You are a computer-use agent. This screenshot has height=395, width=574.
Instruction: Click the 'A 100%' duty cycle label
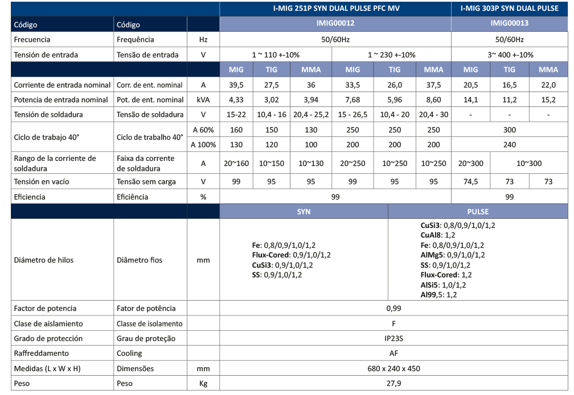coord(203,145)
